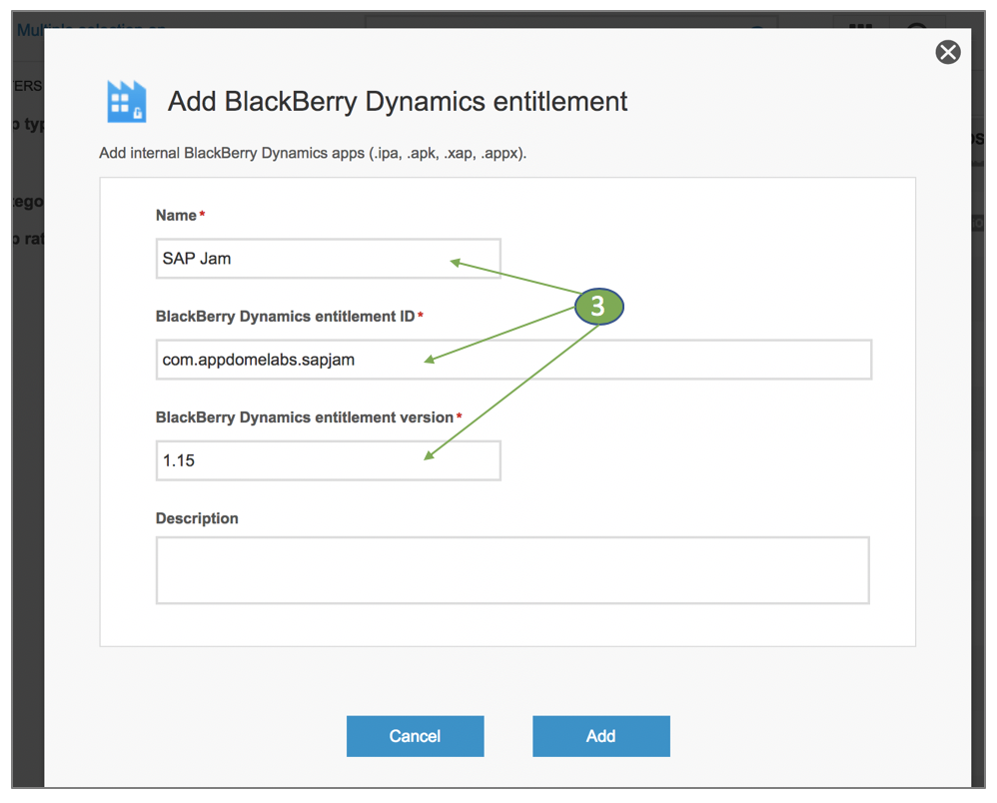997x803 pixels.
Task: Click the Name field label
Action: pos(176,216)
